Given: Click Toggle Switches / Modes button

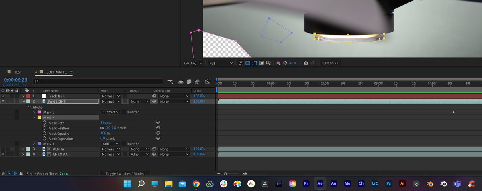Looking at the screenshot, I should click(x=125, y=174).
